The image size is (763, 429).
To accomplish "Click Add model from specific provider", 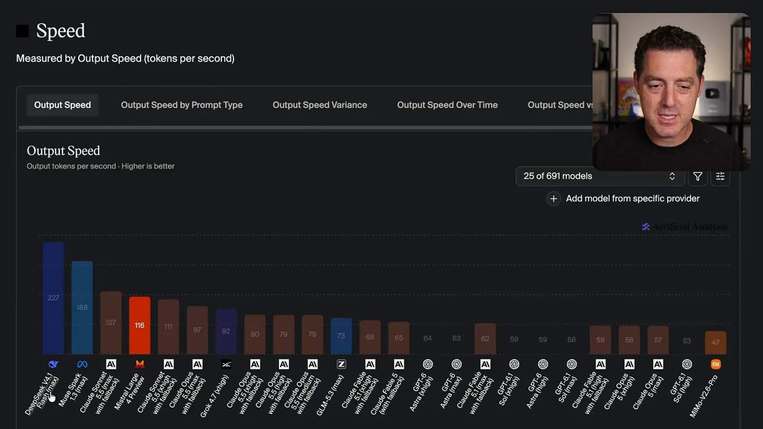I will point(632,198).
